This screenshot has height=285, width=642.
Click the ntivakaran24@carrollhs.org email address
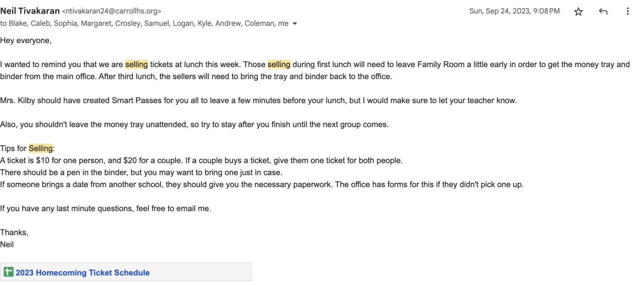pyautogui.click(x=111, y=11)
